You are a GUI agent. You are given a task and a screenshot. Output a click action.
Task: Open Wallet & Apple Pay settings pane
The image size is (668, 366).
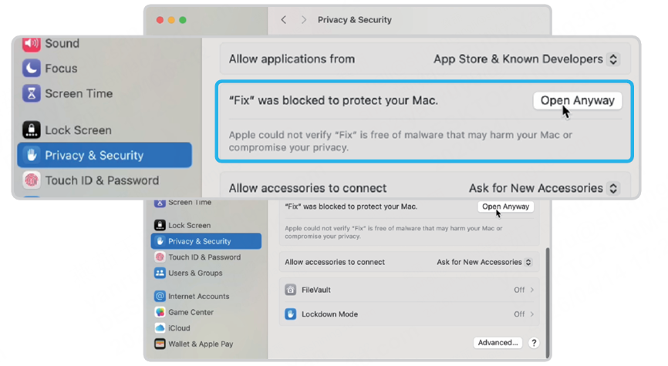click(206, 344)
